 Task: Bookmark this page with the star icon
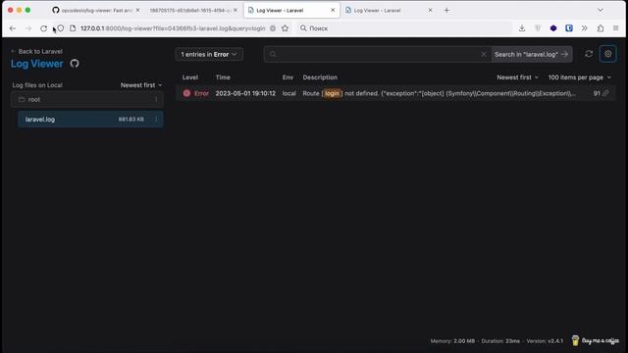click(285, 28)
